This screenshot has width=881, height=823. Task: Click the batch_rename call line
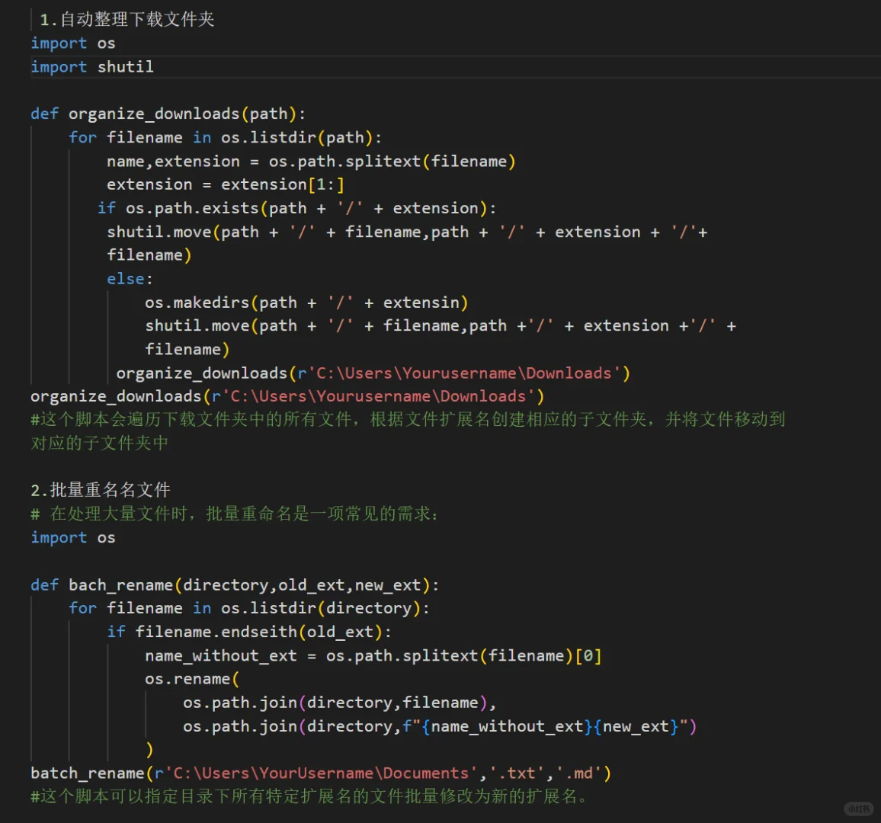tap(321, 773)
